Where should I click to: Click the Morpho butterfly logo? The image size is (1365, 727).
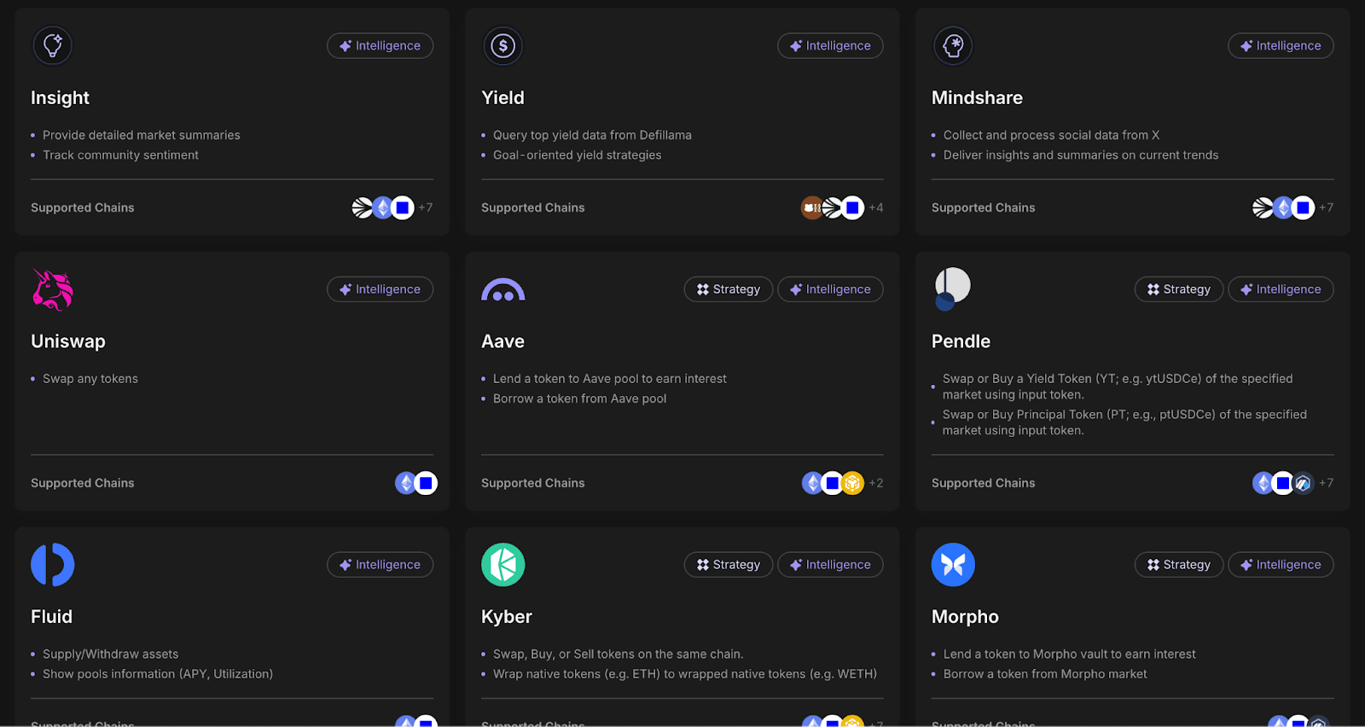click(x=953, y=564)
